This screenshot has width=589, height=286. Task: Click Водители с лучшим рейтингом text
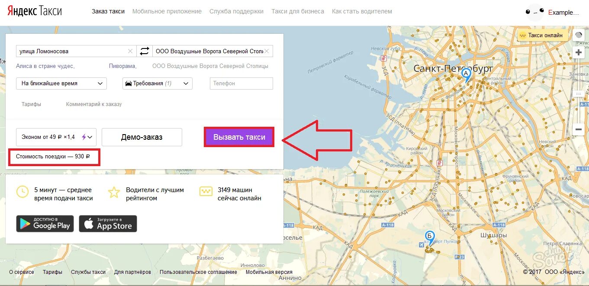tap(155, 194)
